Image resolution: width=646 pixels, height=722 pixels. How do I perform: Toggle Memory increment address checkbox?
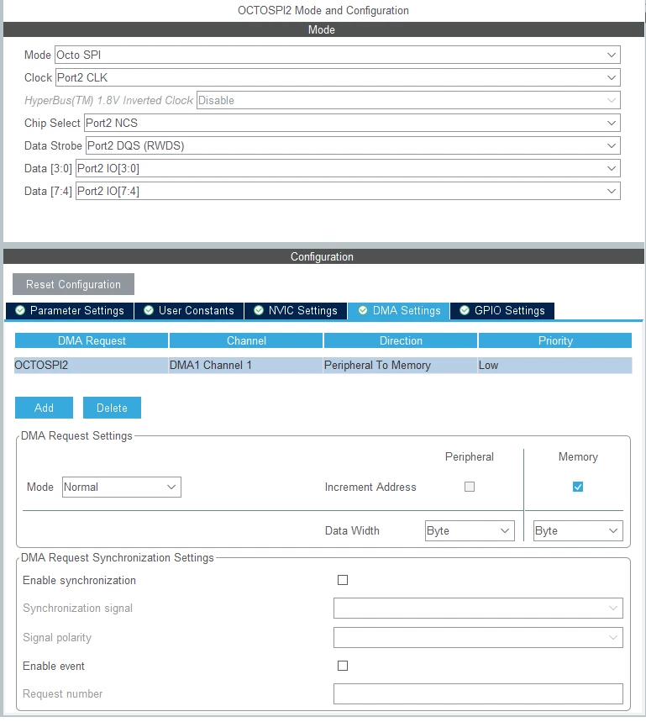pyautogui.click(x=578, y=487)
